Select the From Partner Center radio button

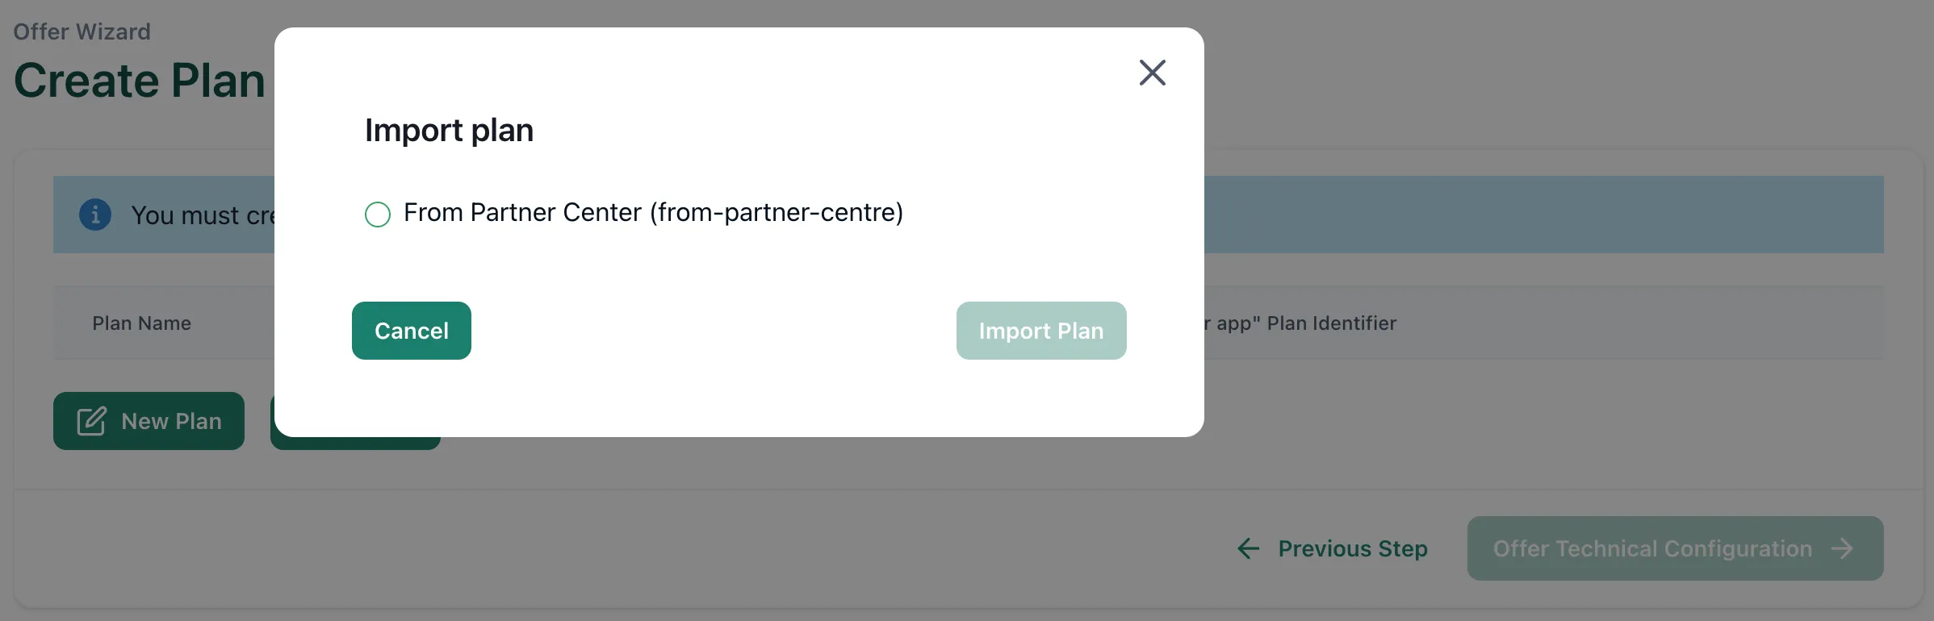click(377, 214)
